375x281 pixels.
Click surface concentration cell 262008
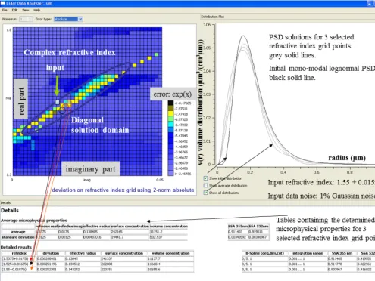[x=124, y=264]
